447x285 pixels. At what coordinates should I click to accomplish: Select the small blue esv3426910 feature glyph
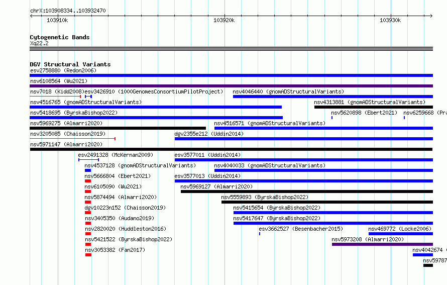pos(88,97)
